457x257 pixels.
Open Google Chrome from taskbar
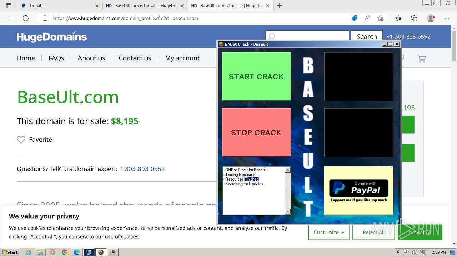[65, 252]
